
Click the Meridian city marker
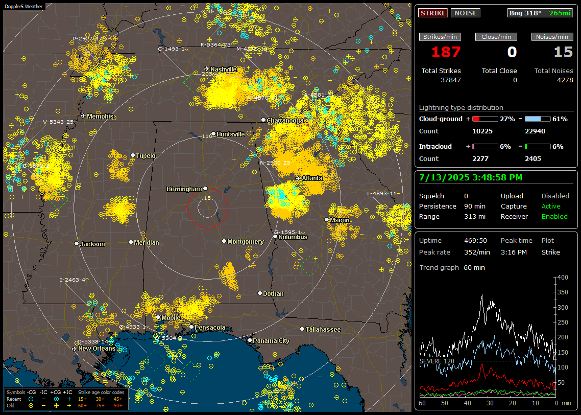click(130, 242)
